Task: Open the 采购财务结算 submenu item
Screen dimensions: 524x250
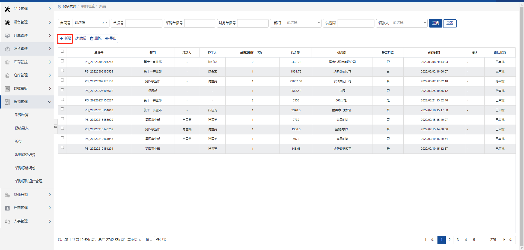Action: 25,155
